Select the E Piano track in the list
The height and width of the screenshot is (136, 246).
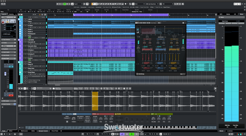pyautogui.click(x=31, y=25)
